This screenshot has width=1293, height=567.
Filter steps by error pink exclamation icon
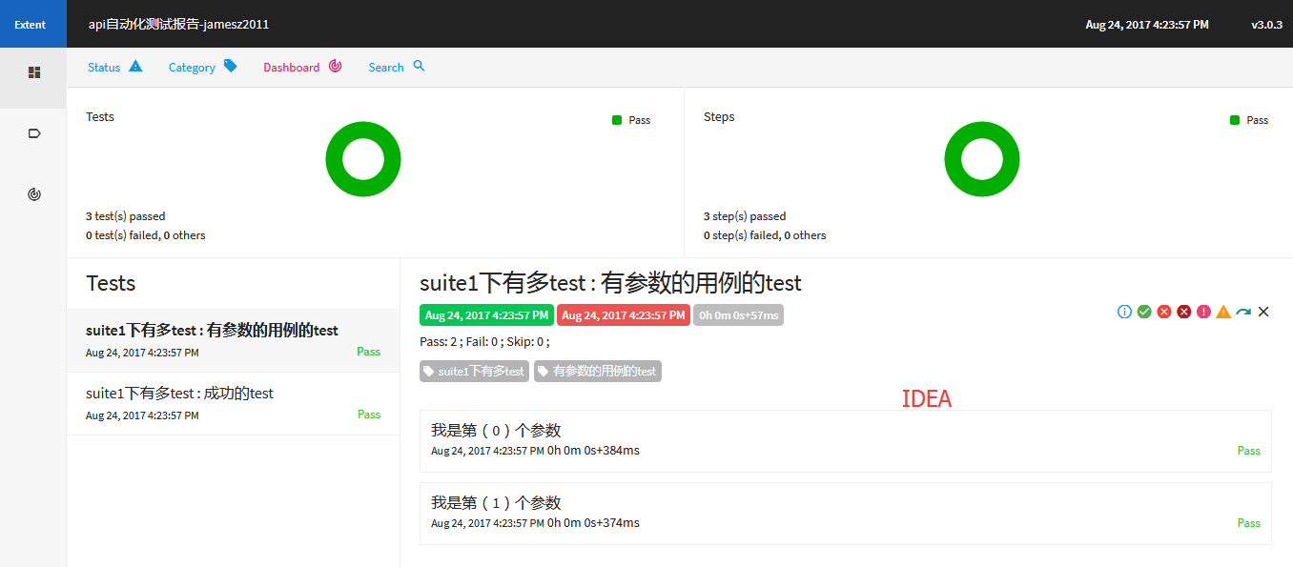click(1203, 312)
